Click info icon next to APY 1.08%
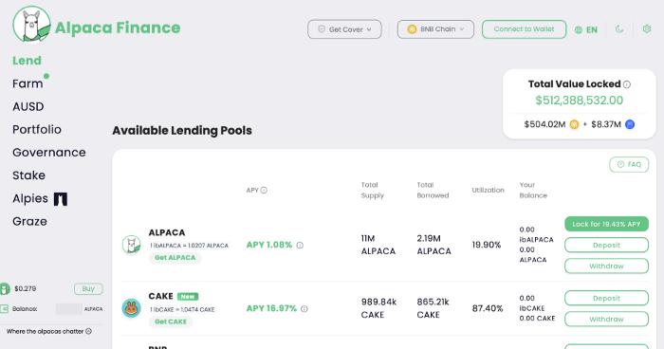Viewport: 664px width, 349px height. (300, 246)
